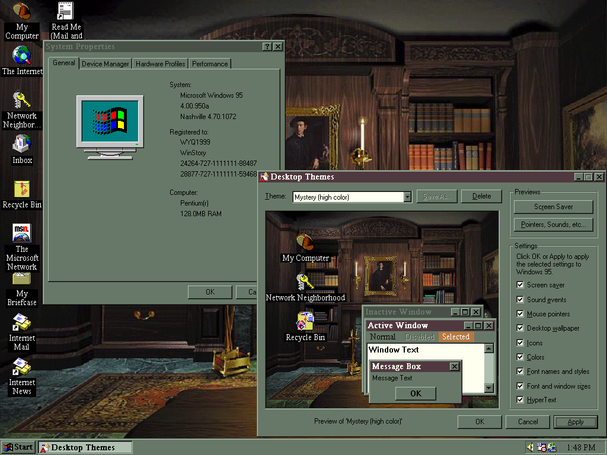Select the Inbox desktop icon
The height and width of the screenshot is (455, 607).
click(22, 144)
